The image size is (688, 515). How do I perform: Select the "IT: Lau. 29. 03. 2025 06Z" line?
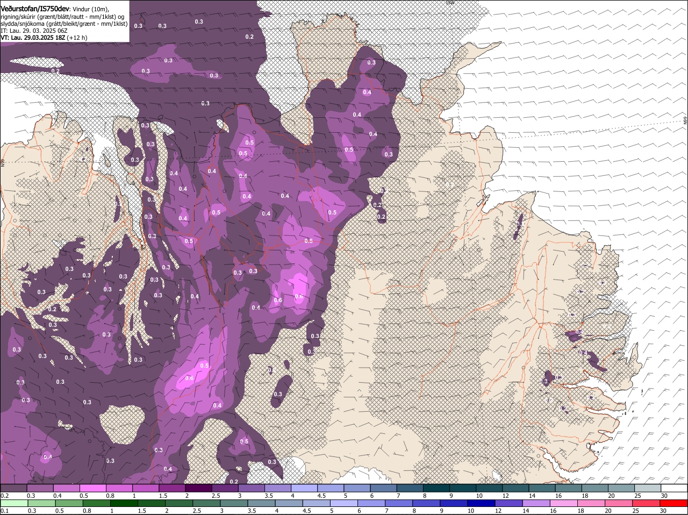click(34, 31)
